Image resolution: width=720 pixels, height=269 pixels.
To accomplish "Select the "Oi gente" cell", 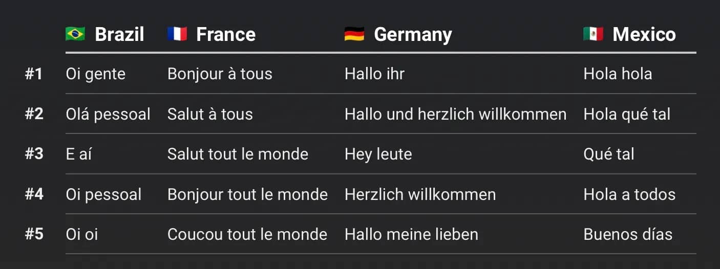I will coord(96,74).
